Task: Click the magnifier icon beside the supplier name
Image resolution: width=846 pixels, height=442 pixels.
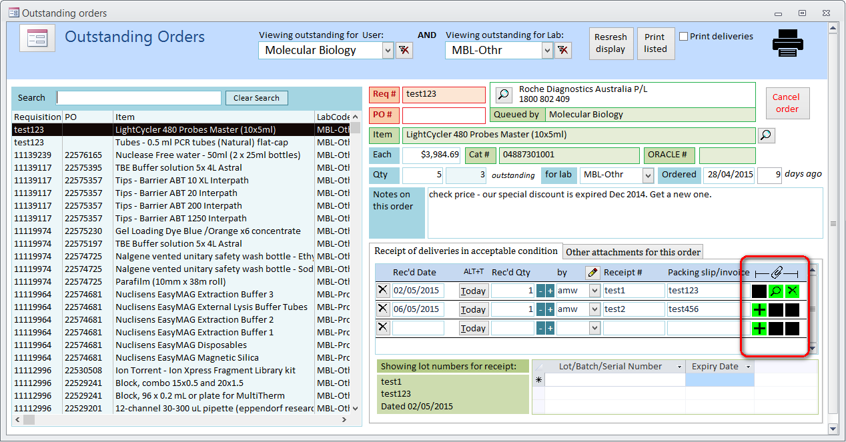Action: point(504,95)
